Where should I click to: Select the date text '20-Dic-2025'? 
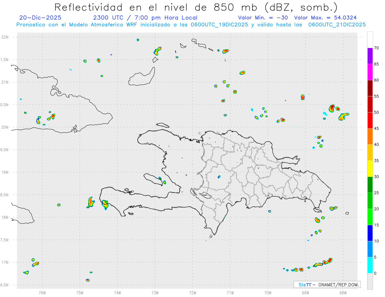[40, 18]
